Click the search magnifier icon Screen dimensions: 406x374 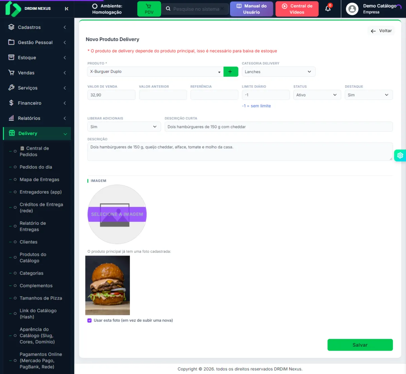tap(168, 9)
